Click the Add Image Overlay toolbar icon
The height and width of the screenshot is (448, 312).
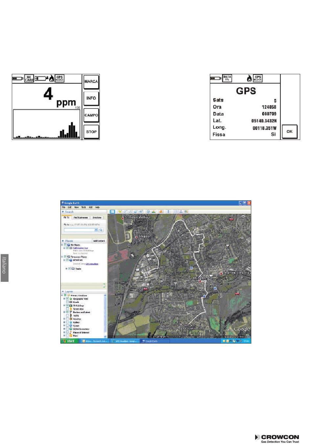(136, 212)
